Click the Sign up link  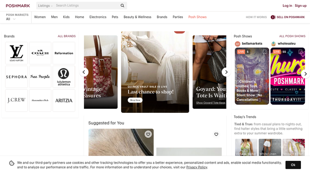pos(300,6)
